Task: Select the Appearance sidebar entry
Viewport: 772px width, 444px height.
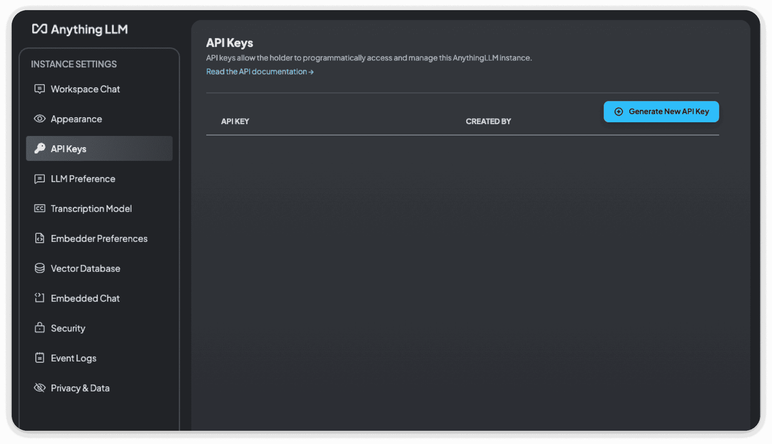Action: [x=76, y=118]
